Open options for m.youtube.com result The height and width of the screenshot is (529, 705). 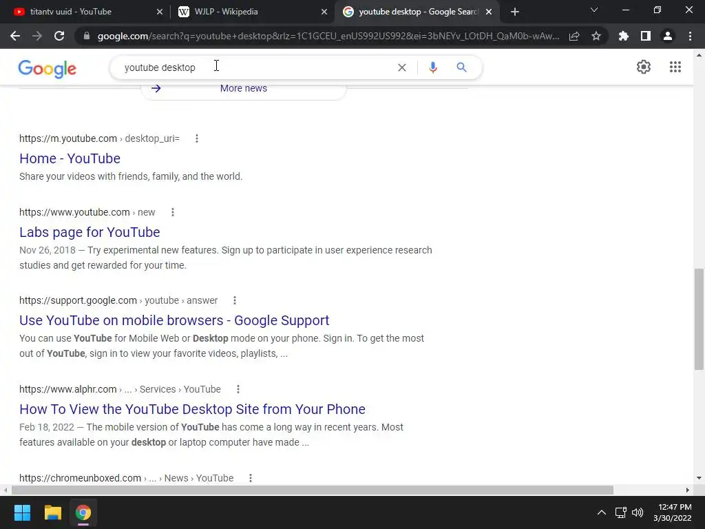pyautogui.click(x=196, y=138)
